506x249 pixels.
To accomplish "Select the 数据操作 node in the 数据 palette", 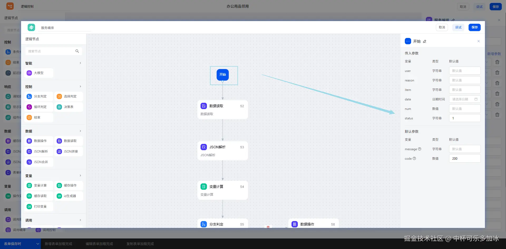I will click(39, 141).
